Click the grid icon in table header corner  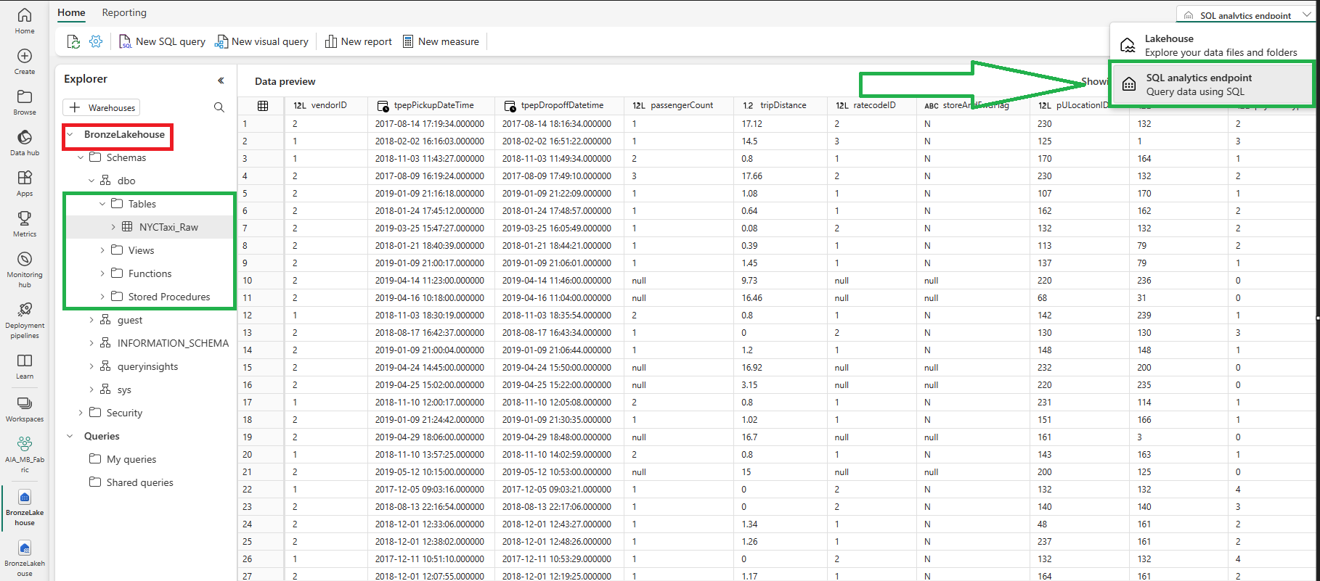pyautogui.click(x=263, y=106)
